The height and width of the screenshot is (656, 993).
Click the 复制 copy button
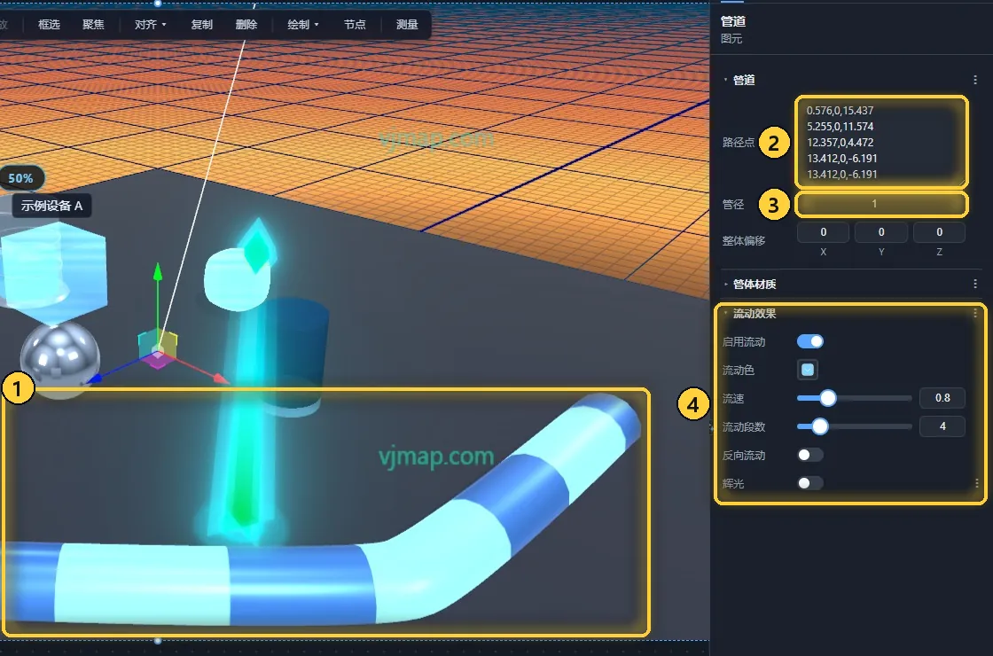[201, 25]
